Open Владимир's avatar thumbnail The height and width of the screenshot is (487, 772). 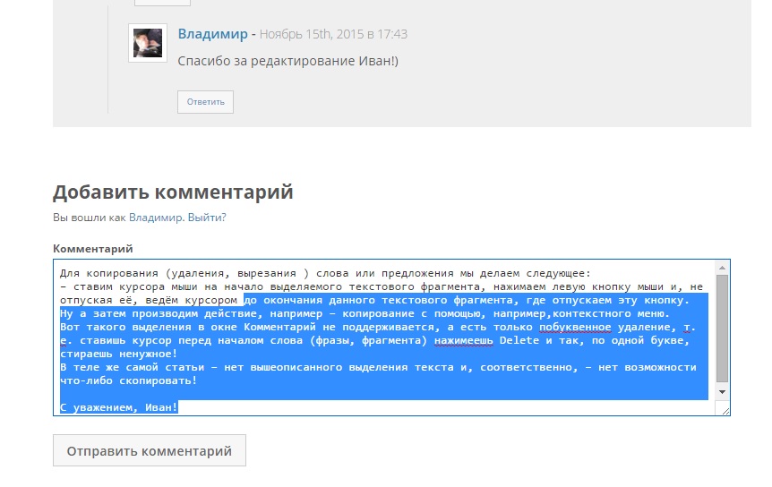pos(148,43)
